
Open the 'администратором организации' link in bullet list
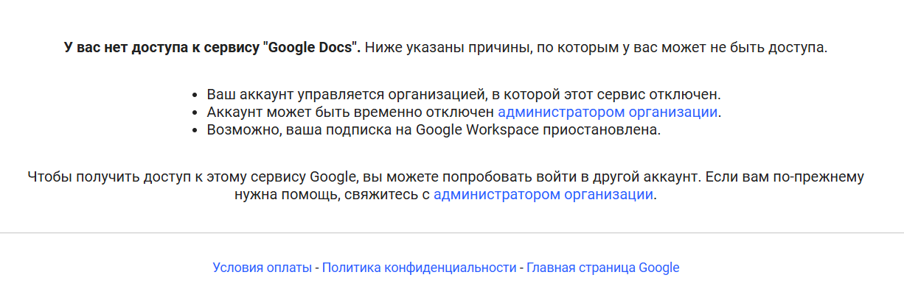608,112
